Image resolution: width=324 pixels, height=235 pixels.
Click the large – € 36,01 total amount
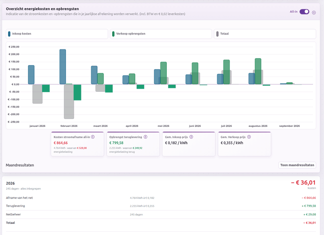303,182
